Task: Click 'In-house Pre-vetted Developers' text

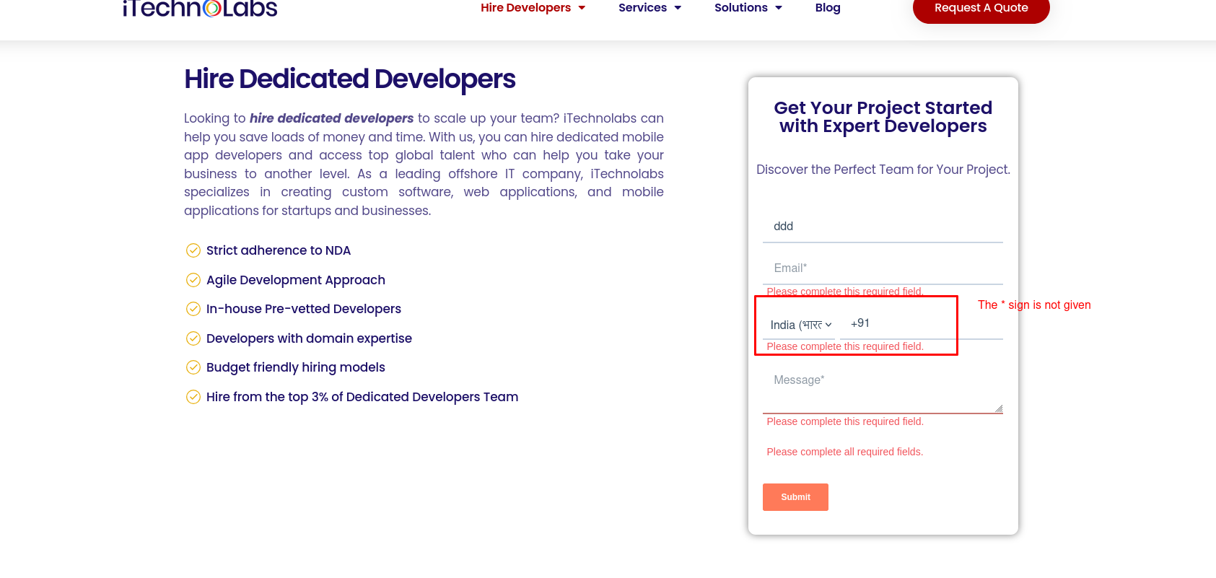Action: coord(304,309)
